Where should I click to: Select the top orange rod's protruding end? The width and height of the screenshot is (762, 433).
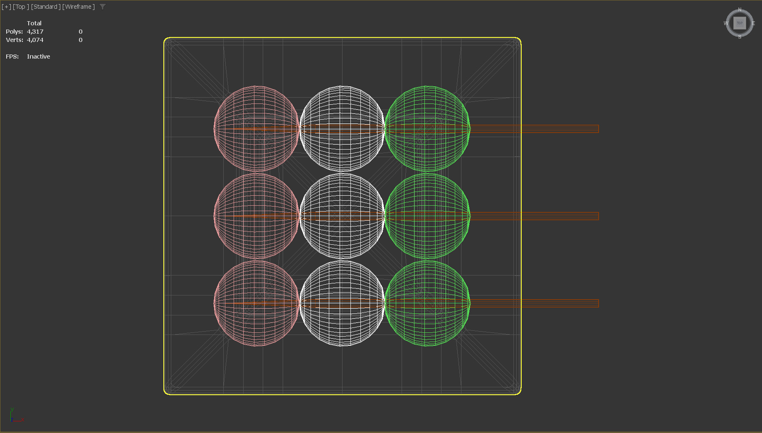[560, 129]
